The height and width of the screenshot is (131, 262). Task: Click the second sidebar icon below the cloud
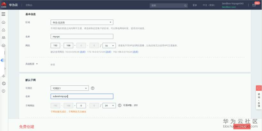coord(4,30)
